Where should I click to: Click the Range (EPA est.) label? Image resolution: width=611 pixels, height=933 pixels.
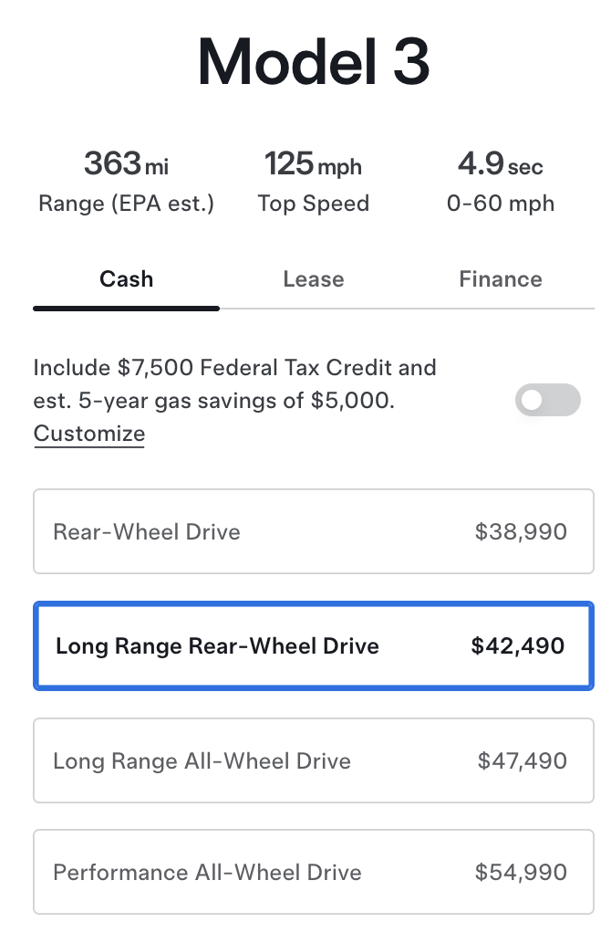tap(126, 204)
